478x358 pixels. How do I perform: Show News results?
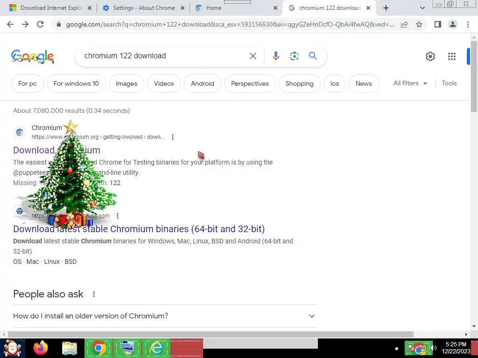coord(364,83)
